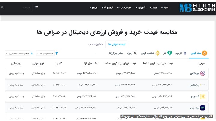Select the تتر Tether icon
This screenshot has height=121, width=216.
point(169,53)
